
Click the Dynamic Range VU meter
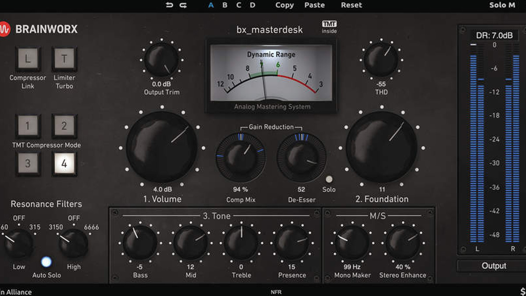(x=272, y=77)
